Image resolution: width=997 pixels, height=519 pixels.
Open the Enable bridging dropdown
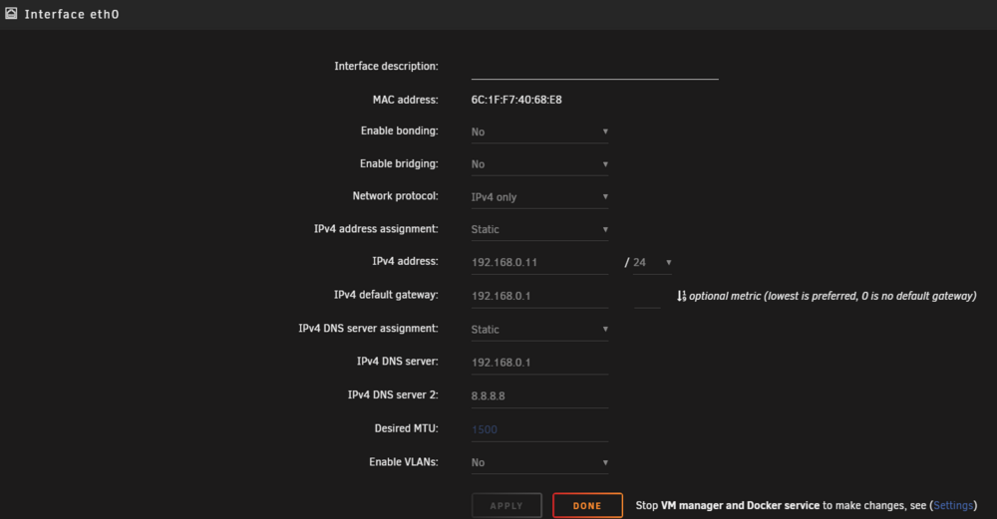click(x=539, y=164)
